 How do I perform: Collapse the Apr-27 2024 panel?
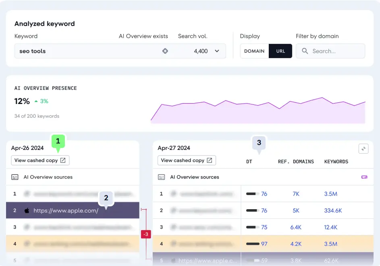coord(363,149)
